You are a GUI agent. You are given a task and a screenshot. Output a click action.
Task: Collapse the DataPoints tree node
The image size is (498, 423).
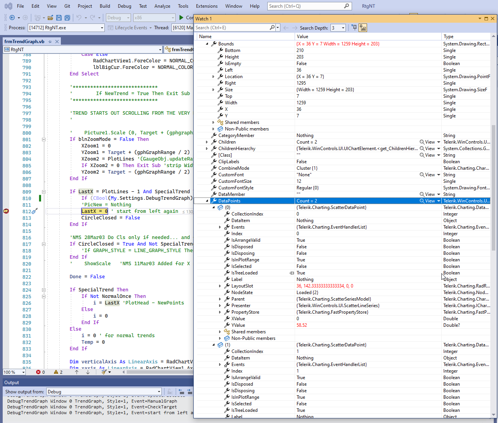[207, 201]
